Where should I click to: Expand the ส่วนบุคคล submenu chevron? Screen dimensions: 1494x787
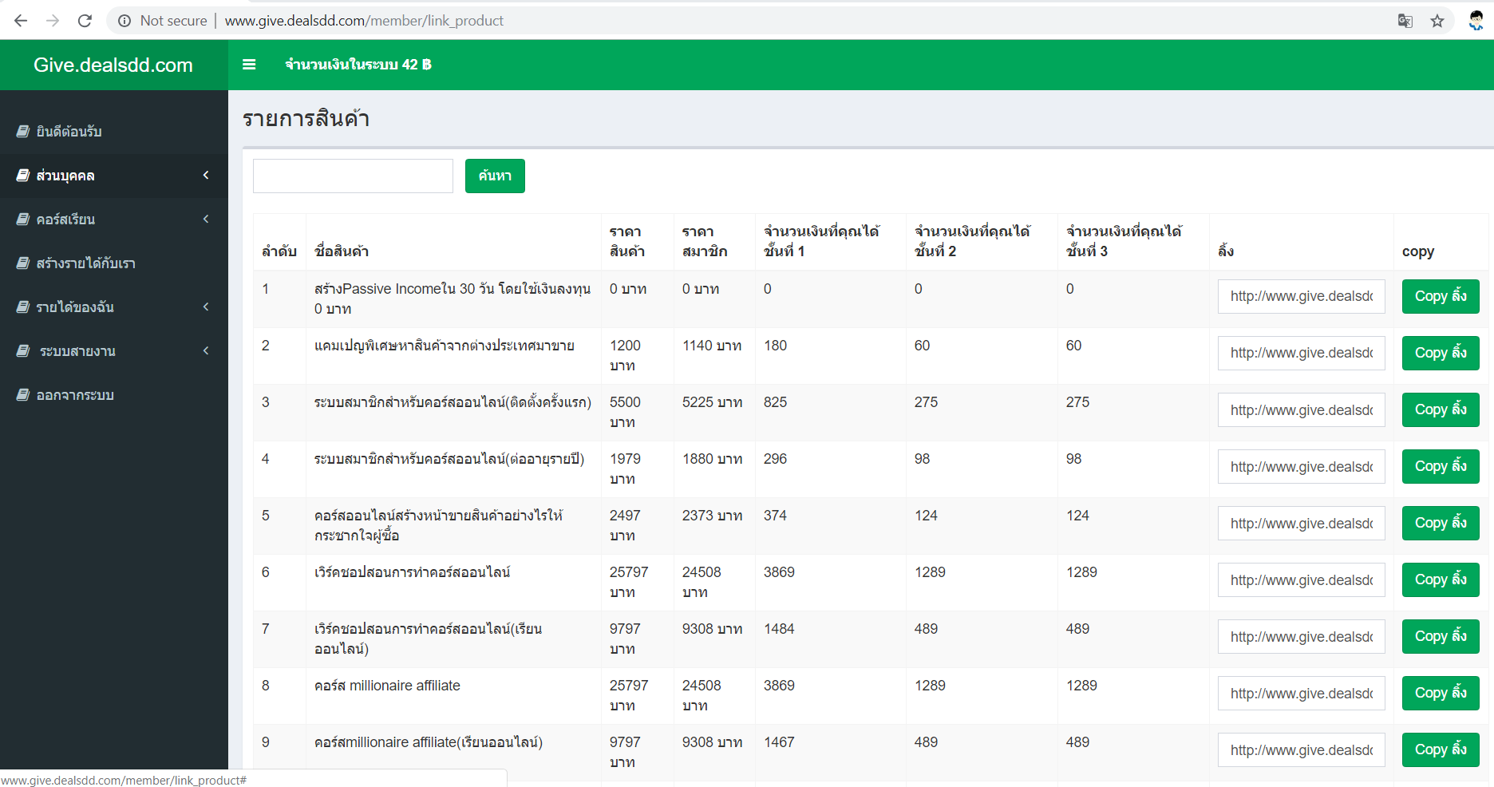[206, 175]
